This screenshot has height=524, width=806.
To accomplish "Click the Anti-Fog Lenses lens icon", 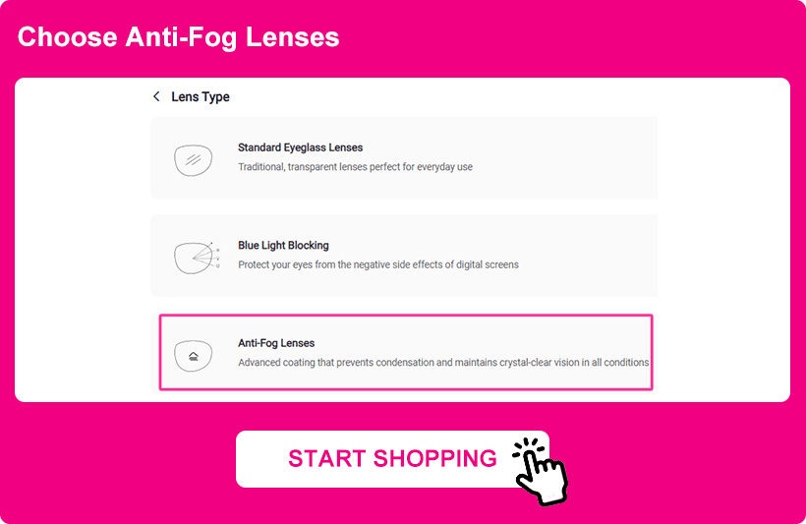I will coord(193,354).
